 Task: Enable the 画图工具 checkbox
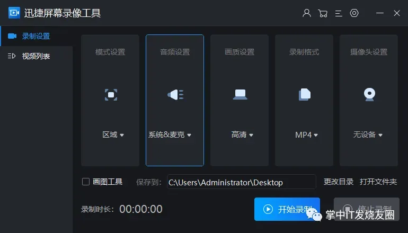[x=86, y=182]
